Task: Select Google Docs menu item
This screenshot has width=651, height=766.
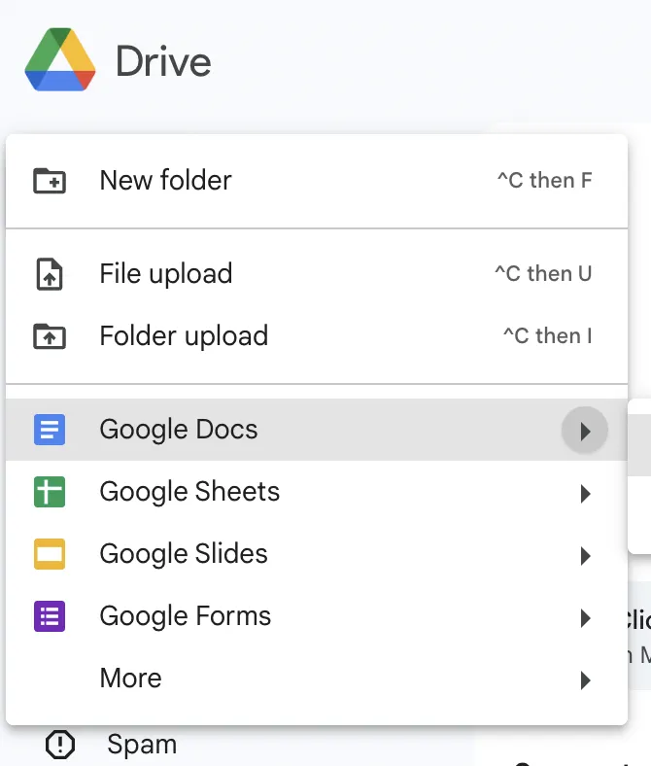Action: [x=317, y=430]
